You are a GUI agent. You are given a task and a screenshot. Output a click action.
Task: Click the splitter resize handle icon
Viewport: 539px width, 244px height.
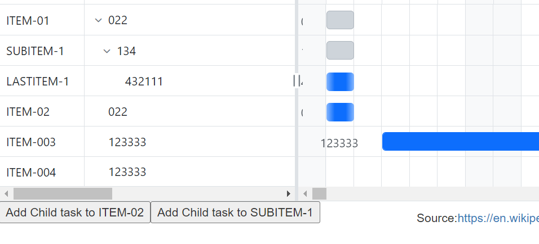click(297, 81)
